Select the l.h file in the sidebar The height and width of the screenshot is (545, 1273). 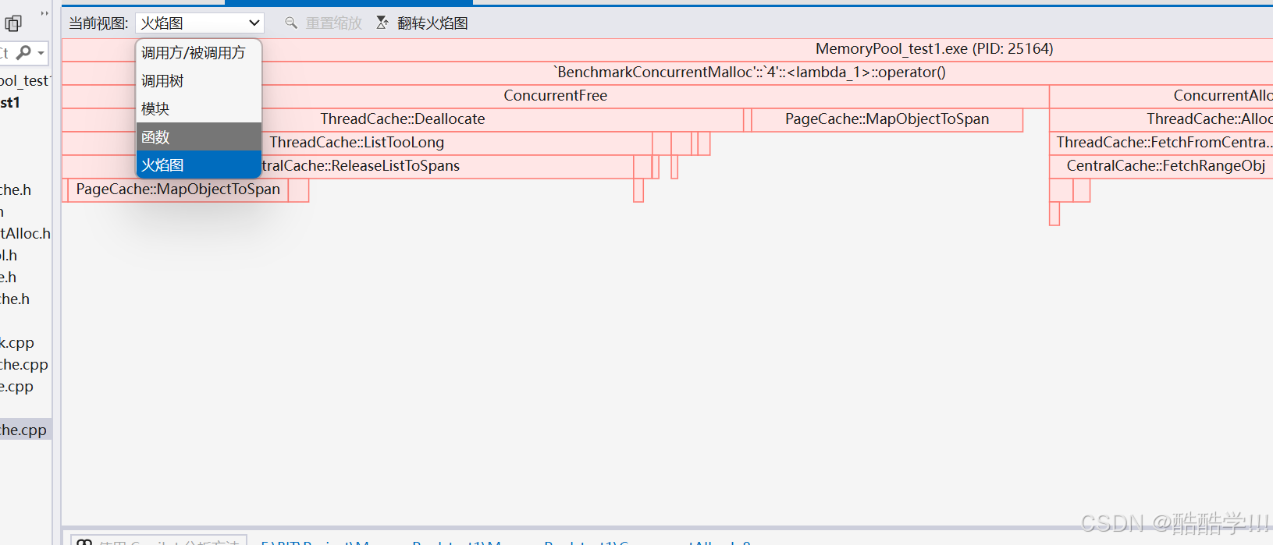(x=9, y=255)
